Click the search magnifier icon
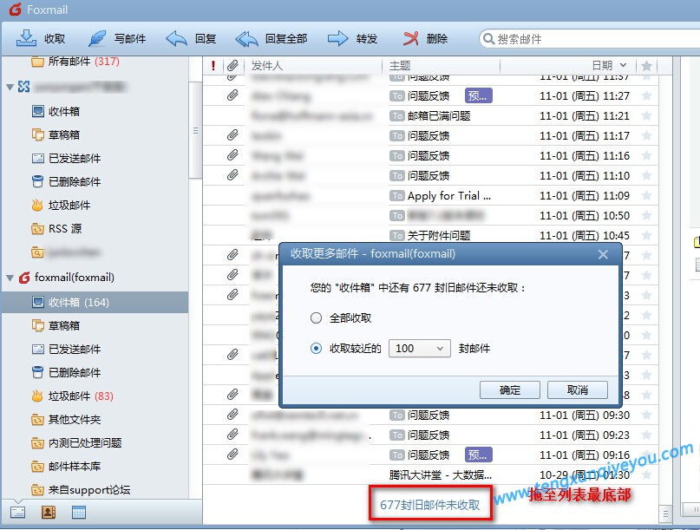Screen dimensions: 700x530 [489, 39]
